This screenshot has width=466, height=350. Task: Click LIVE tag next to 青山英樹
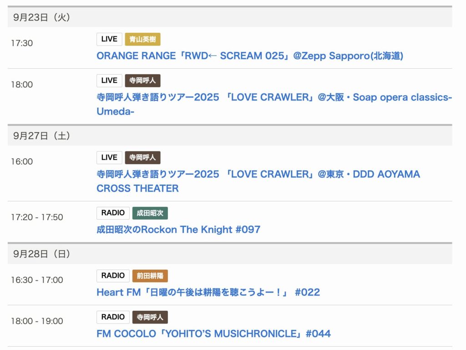click(109, 39)
